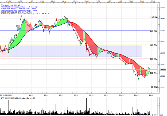The width and height of the screenshot is (167, 116).
Task: Click the orange marker under 14:00
Action: (x=64, y=3)
